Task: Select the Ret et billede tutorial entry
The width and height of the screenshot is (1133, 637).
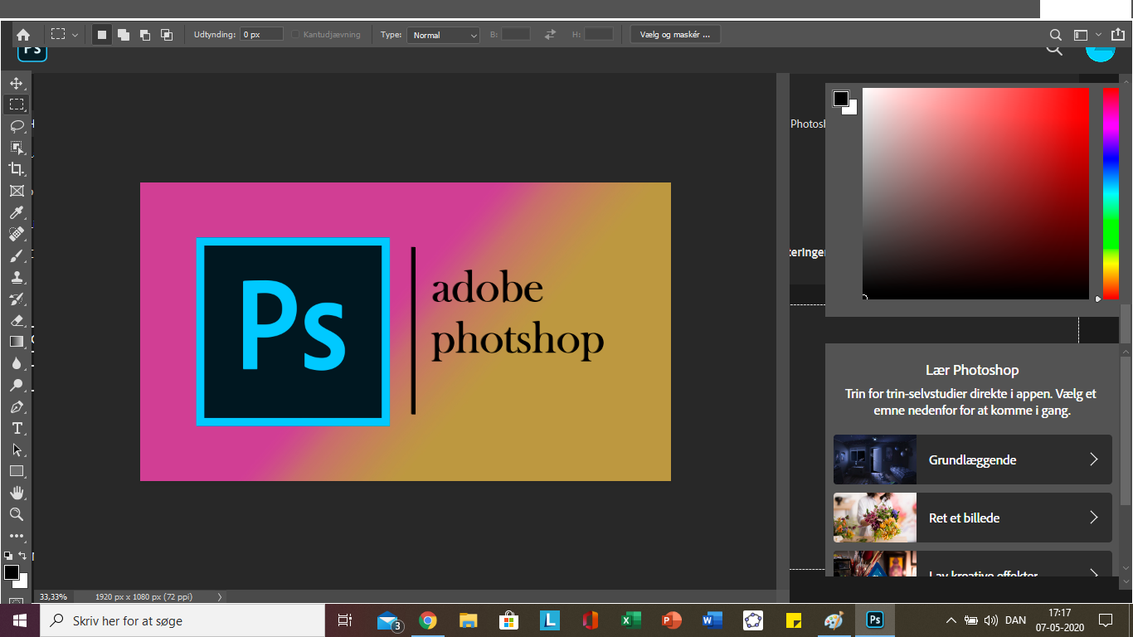Action: click(x=972, y=518)
